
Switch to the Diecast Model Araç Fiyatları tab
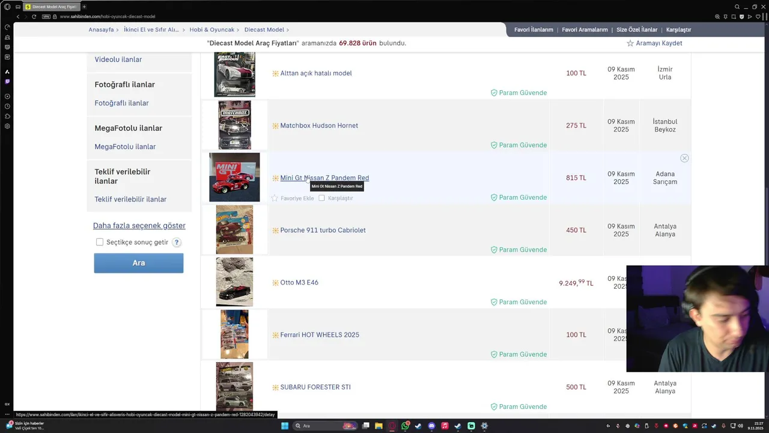point(50,7)
